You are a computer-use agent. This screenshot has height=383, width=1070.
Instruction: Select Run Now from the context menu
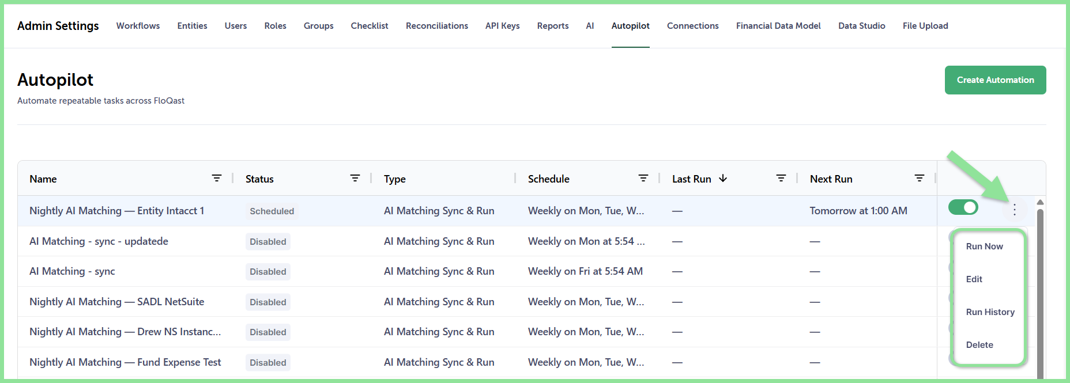click(985, 247)
